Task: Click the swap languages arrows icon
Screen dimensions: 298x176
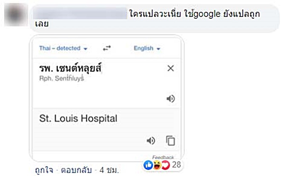Action: click(107, 48)
